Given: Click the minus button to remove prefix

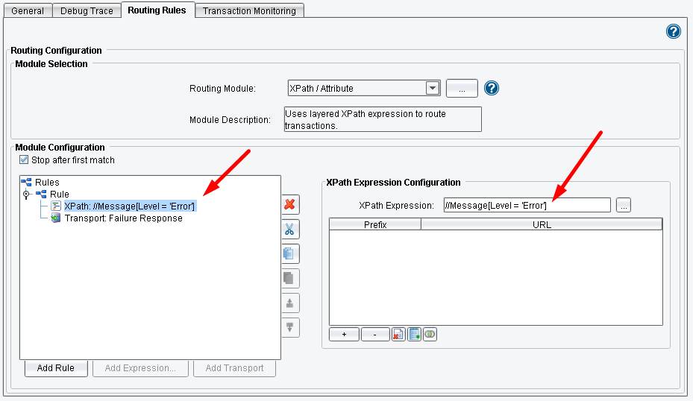Looking at the screenshot, I should 375,335.
